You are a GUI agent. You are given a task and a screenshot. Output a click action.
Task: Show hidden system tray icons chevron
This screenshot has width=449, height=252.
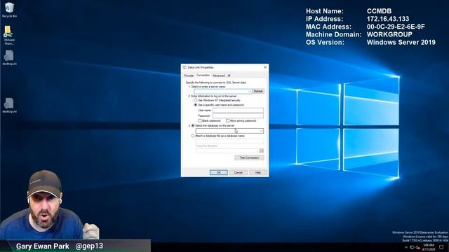coord(406,247)
